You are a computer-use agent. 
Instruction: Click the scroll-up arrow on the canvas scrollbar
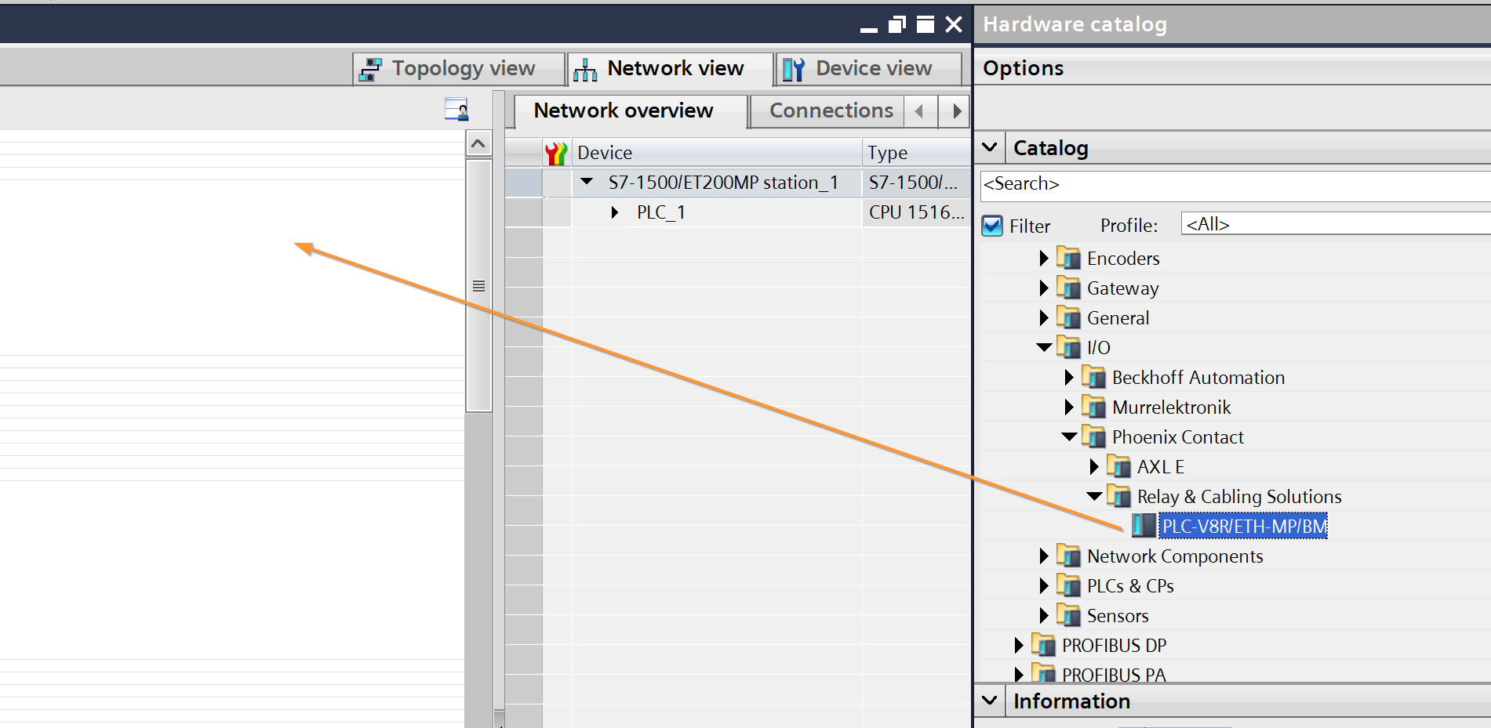click(x=478, y=144)
